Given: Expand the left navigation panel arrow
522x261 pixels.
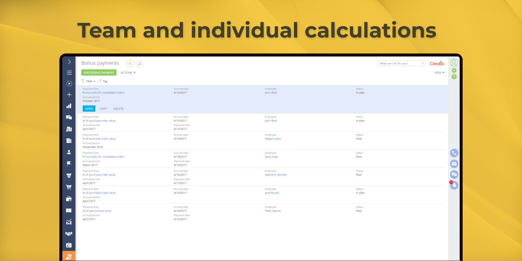Looking at the screenshot, I should pos(69,62).
